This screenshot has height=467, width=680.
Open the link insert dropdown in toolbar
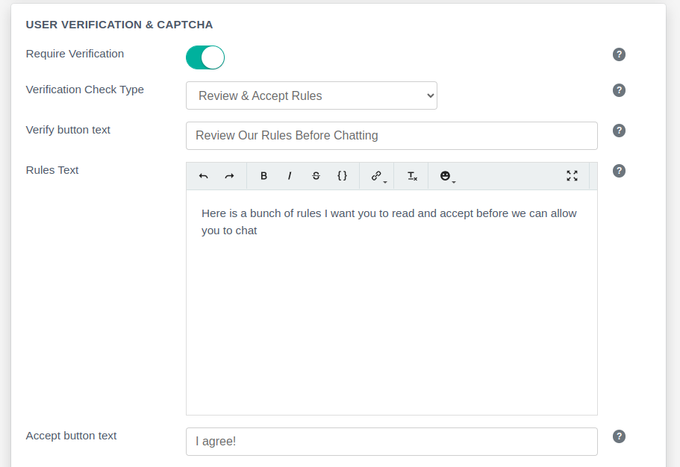[x=378, y=176]
